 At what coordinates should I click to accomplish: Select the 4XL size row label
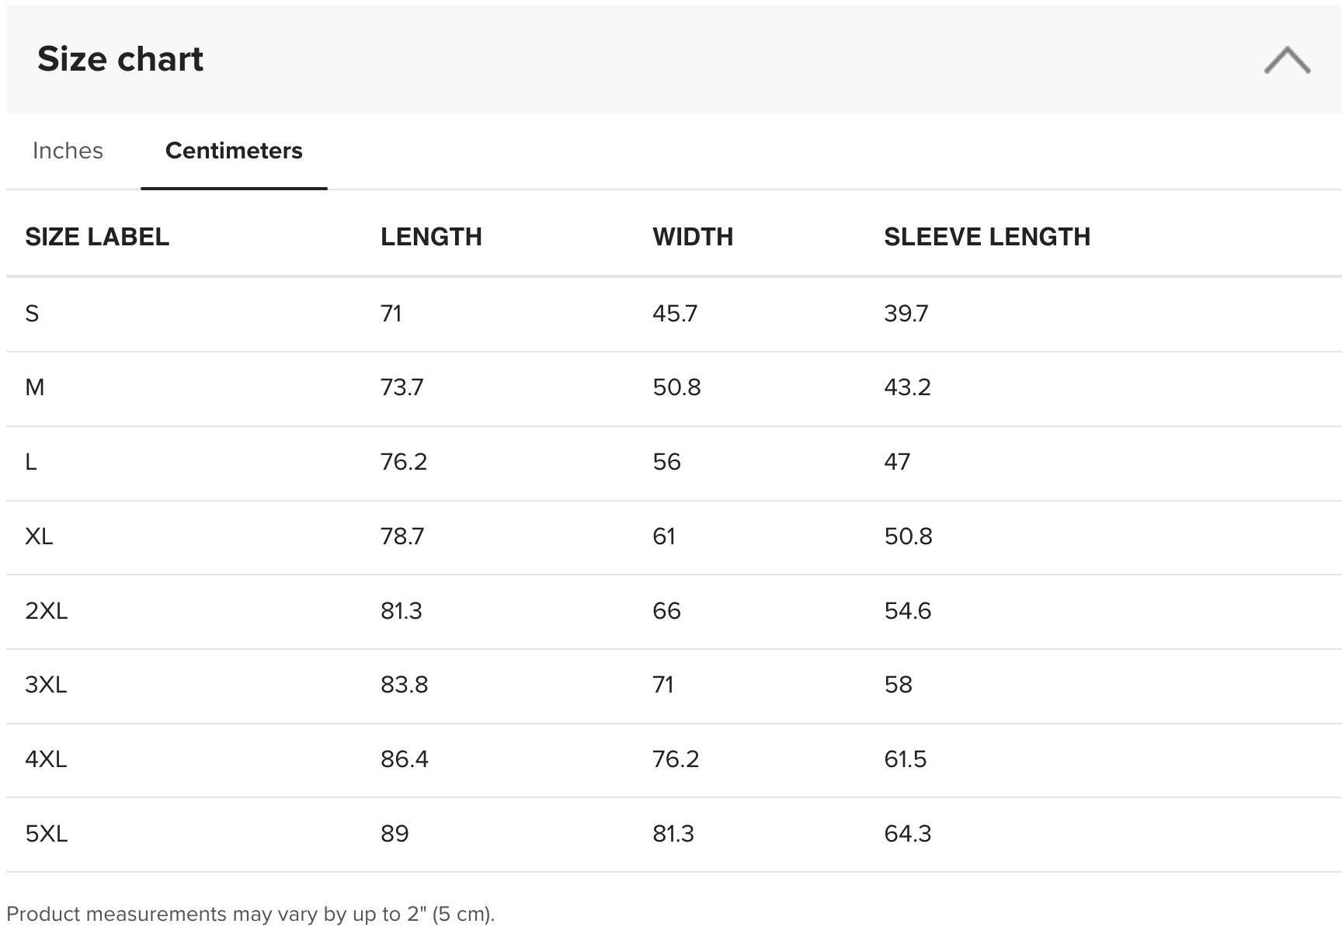click(46, 759)
